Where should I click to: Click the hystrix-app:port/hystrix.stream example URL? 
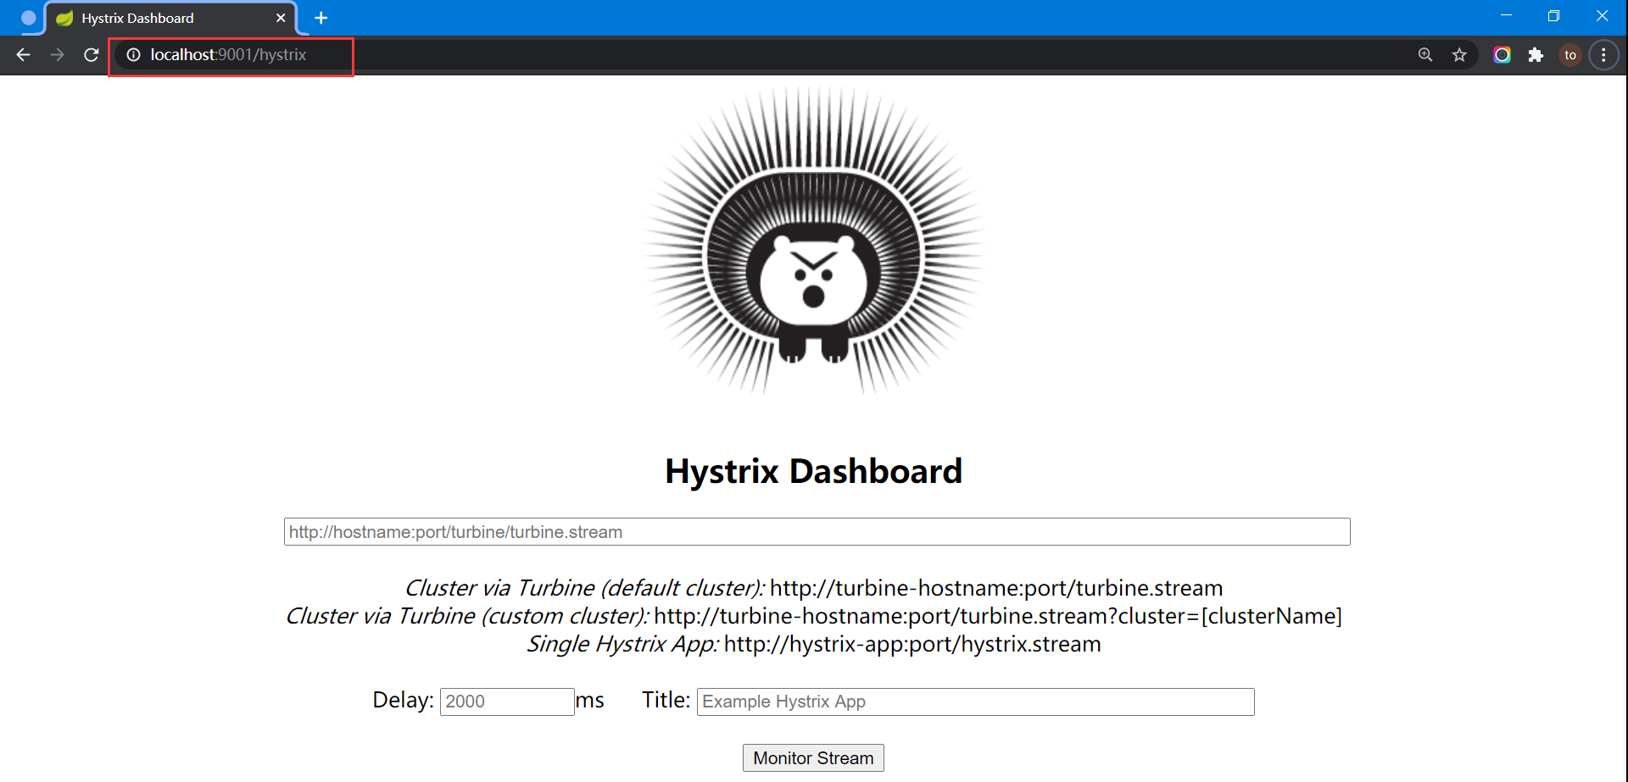(912, 644)
